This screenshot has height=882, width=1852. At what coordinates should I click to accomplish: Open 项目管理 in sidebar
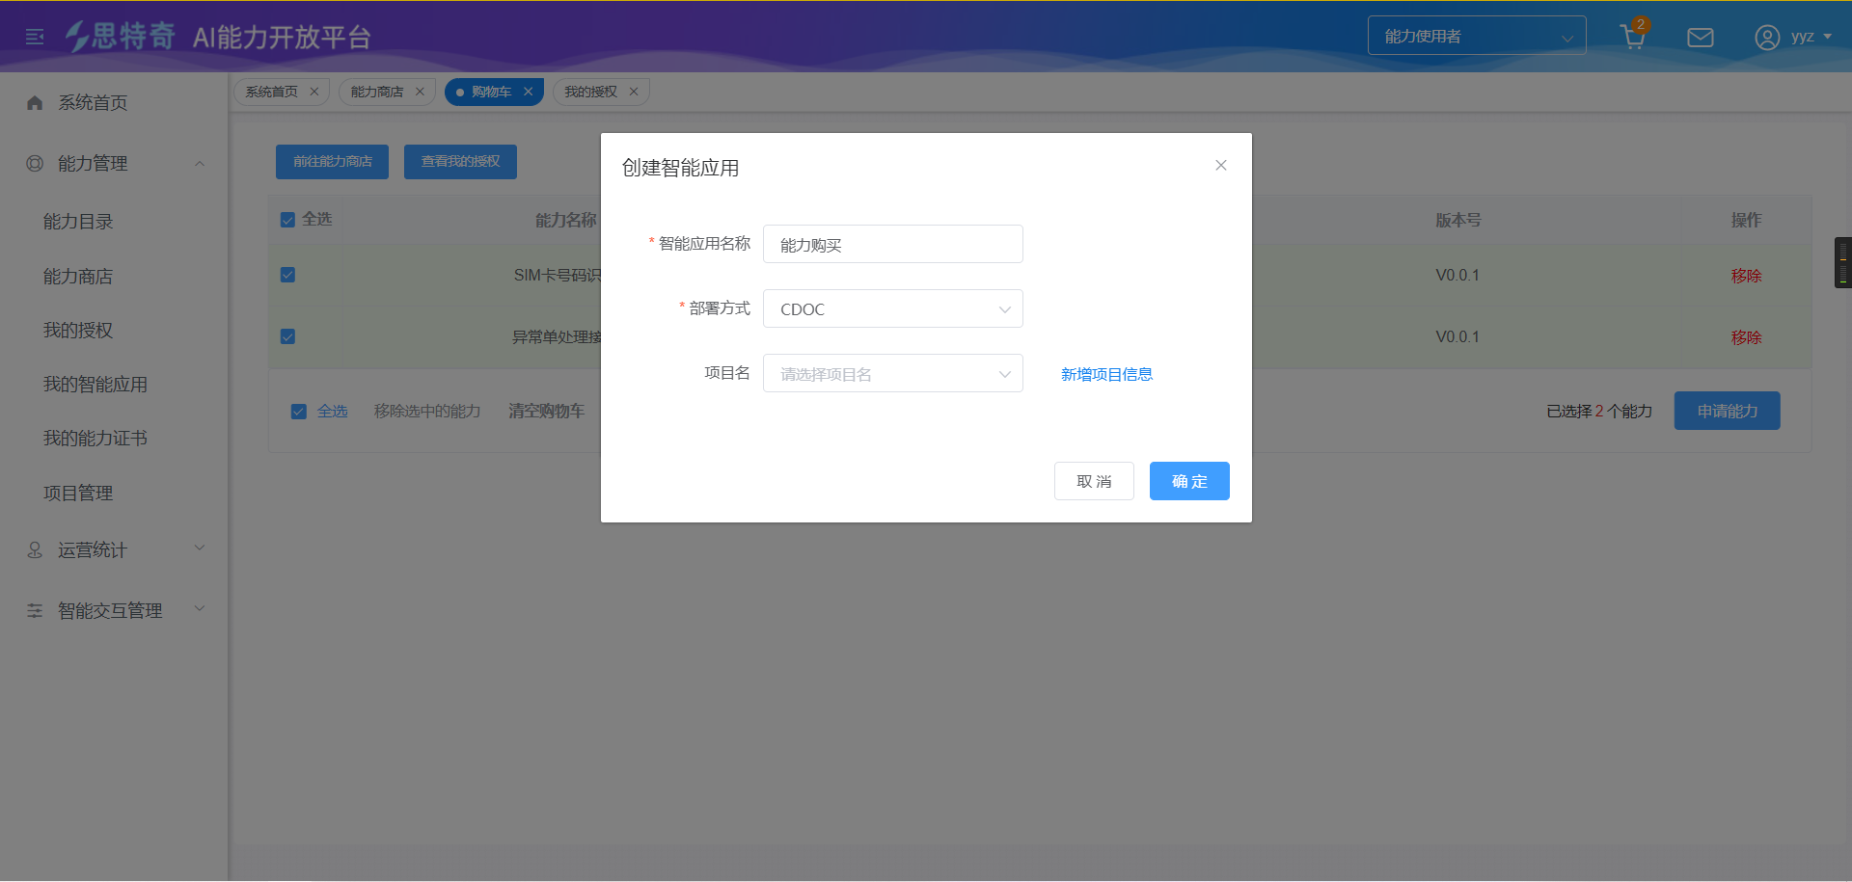click(x=78, y=494)
